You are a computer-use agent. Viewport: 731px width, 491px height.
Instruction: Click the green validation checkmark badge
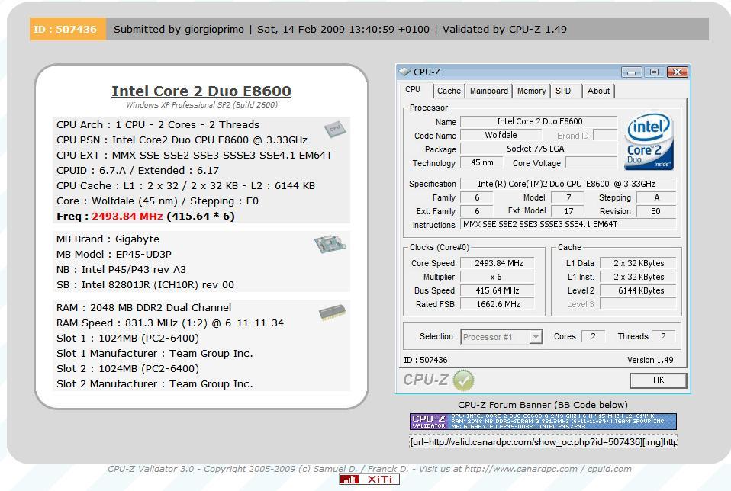[x=463, y=380]
